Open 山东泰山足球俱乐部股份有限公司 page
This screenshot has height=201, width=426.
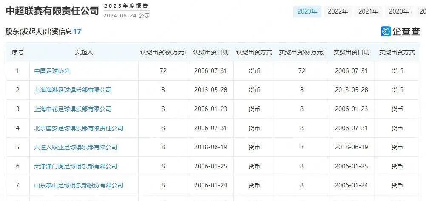tap(79, 185)
